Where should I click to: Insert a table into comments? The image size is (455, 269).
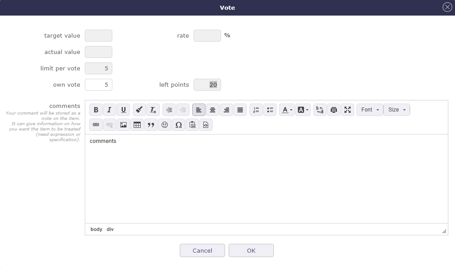(x=137, y=125)
